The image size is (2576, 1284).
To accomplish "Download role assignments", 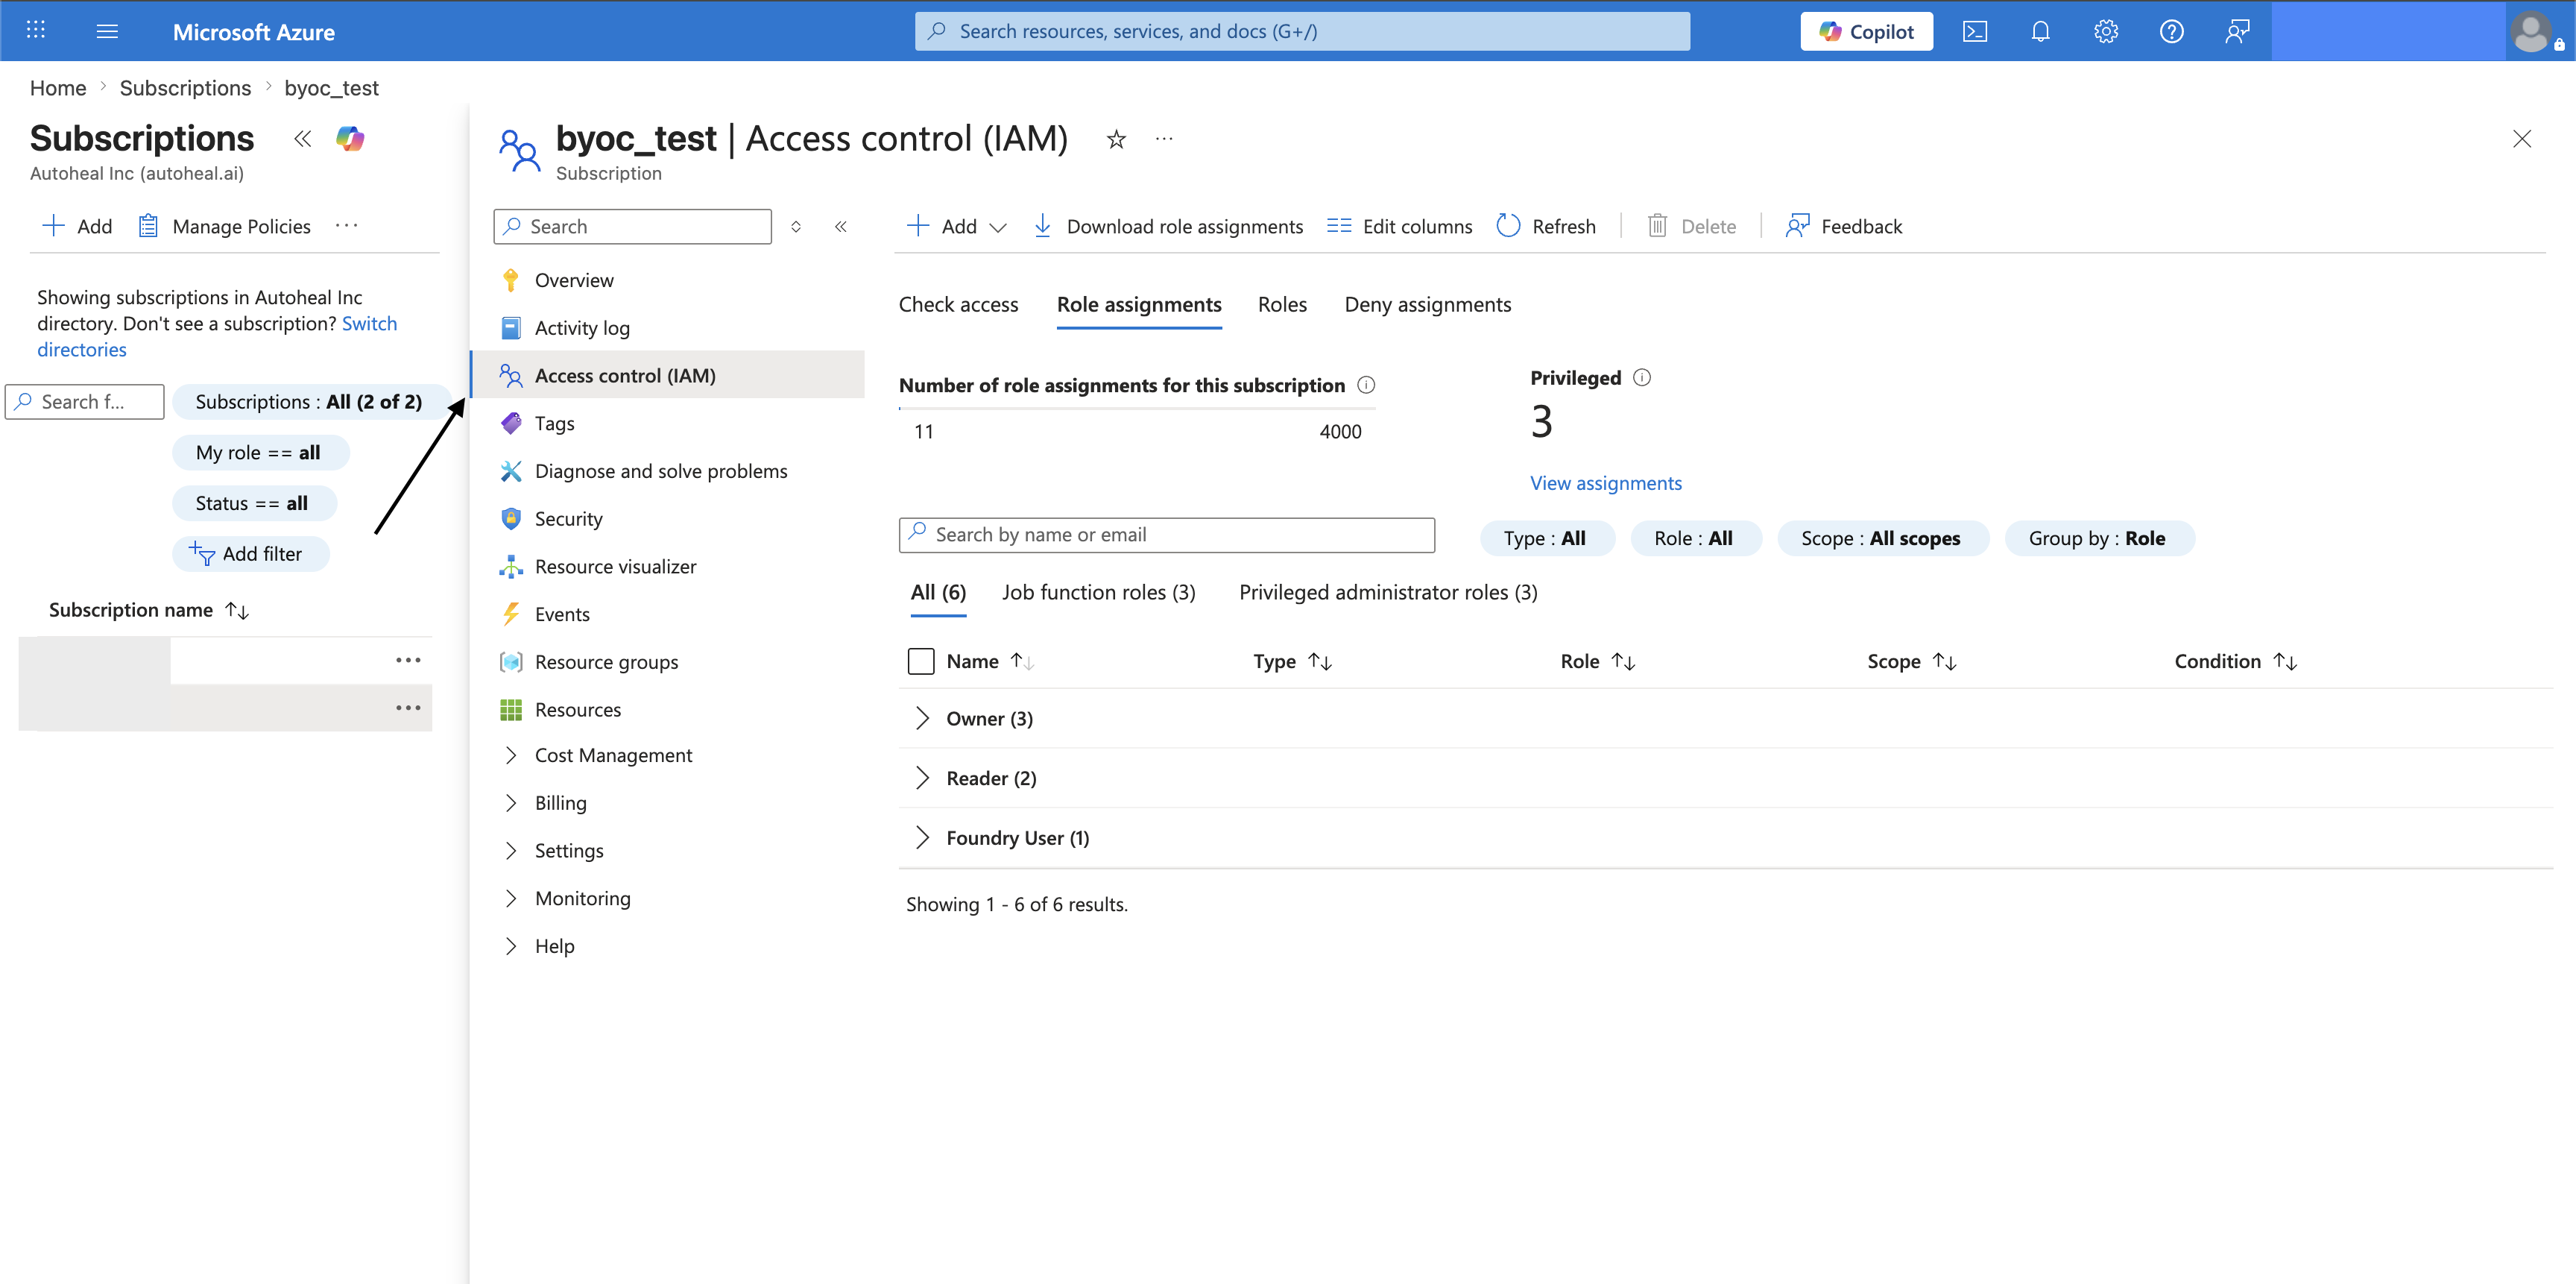I will 1168,226.
